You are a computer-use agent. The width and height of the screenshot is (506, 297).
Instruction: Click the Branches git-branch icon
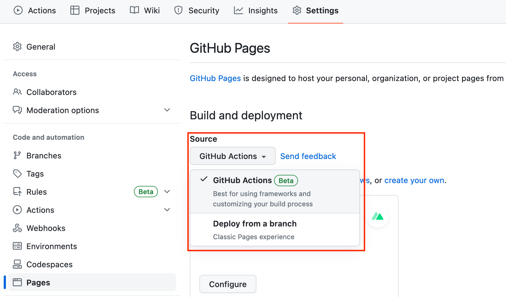(17, 155)
